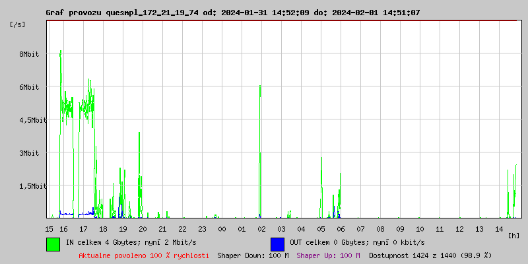Select hour 17 on the time axis
The width and height of the screenshot is (528, 264).
pos(83,228)
